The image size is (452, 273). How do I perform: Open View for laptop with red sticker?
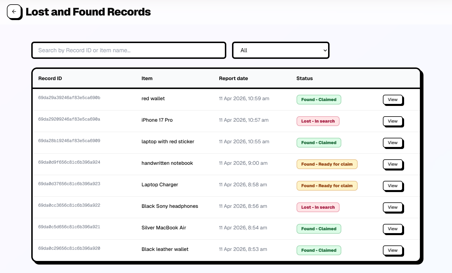coord(393,143)
